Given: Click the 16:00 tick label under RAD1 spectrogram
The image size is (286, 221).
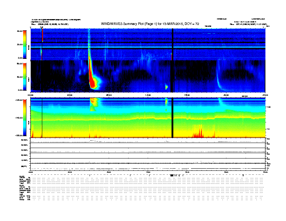Looking at the screenshot, I should click(x=187, y=95).
